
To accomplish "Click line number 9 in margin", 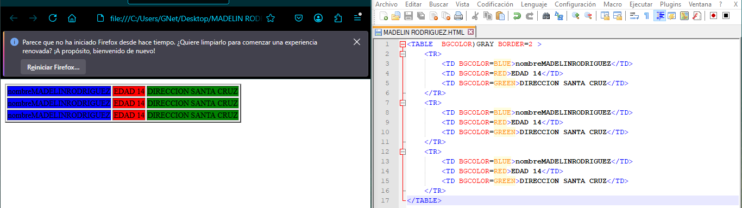I will click(387, 122).
